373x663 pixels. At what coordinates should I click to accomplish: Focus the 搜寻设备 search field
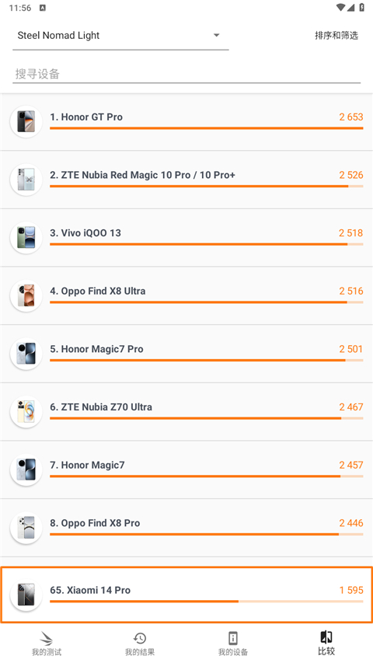pos(186,74)
